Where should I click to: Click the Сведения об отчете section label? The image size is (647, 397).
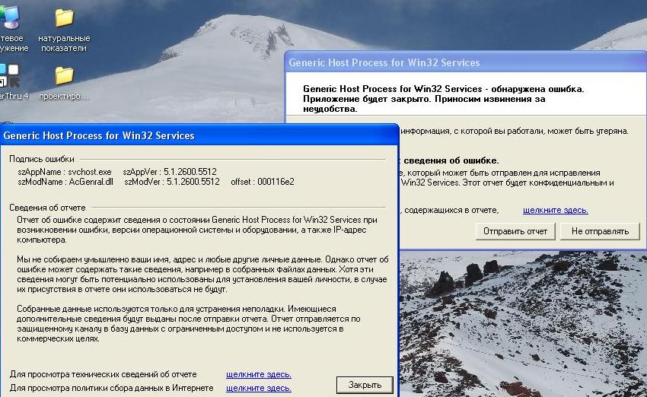pyautogui.click(x=47, y=208)
